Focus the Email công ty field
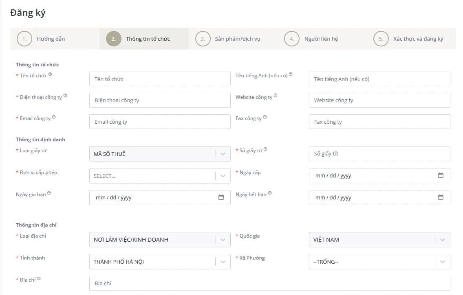Image resolution: width=463 pixels, height=295 pixels. click(x=160, y=122)
